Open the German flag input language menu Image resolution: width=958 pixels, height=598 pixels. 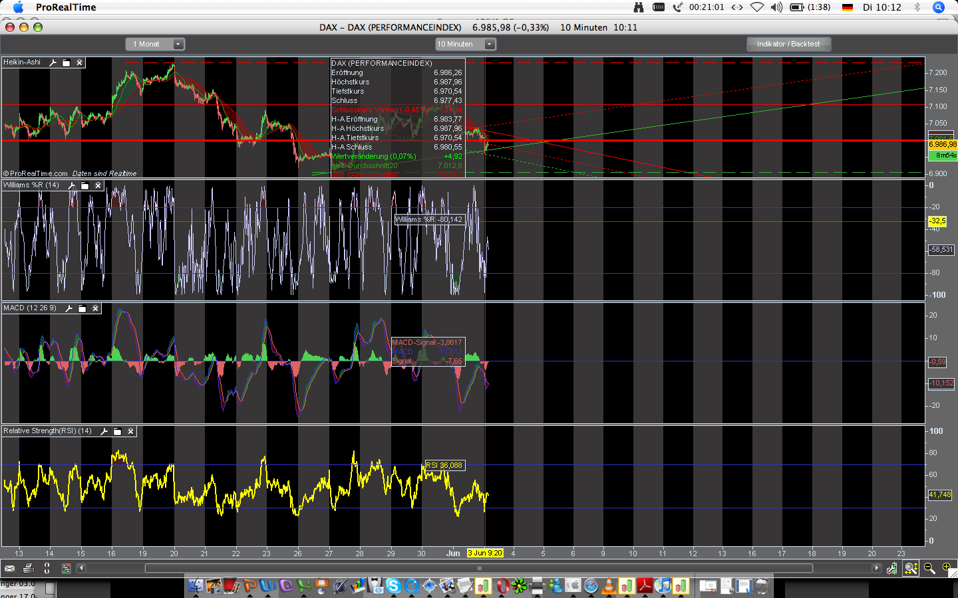(848, 7)
